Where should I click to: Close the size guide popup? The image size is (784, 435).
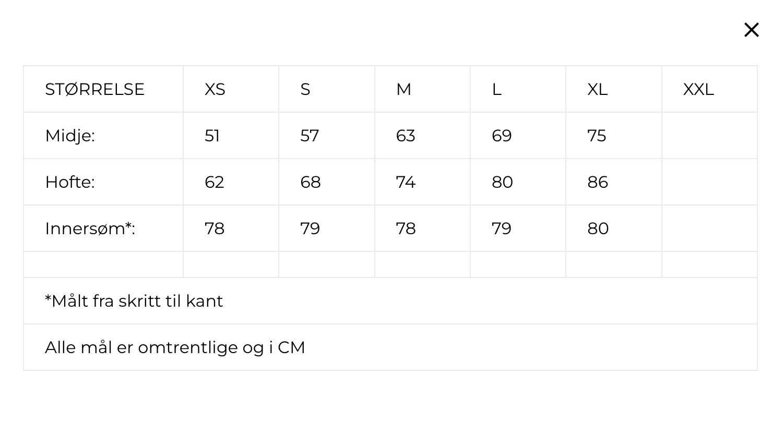(x=751, y=30)
